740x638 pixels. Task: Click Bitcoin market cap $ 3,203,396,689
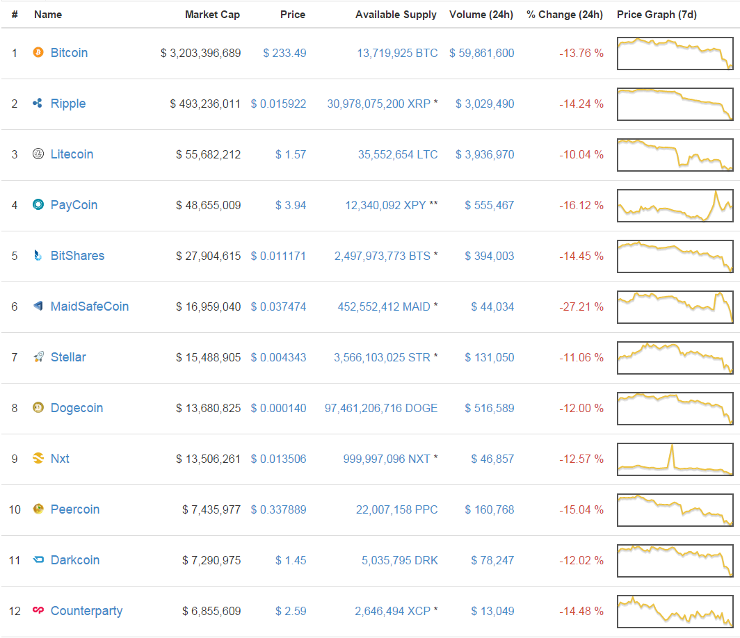200,53
